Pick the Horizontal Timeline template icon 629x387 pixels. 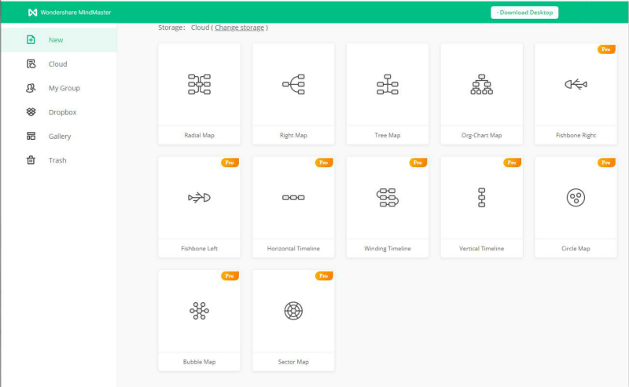pos(293,198)
